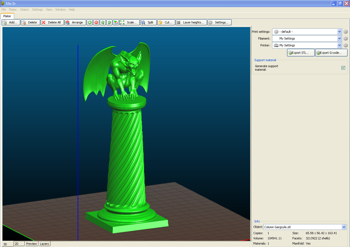The width and height of the screenshot is (350, 247).
Task: Export the model as STL
Action: (x=301, y=52)
